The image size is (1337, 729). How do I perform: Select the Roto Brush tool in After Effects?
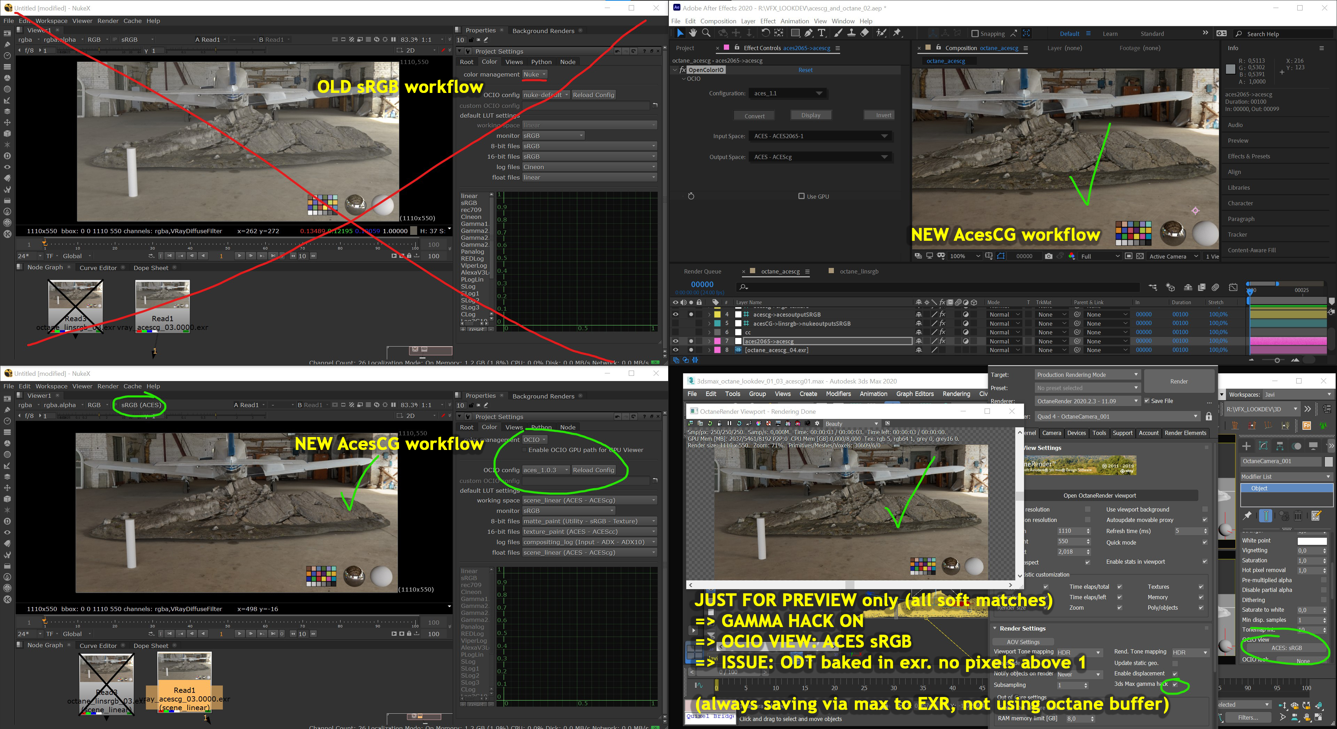point(881,33)
